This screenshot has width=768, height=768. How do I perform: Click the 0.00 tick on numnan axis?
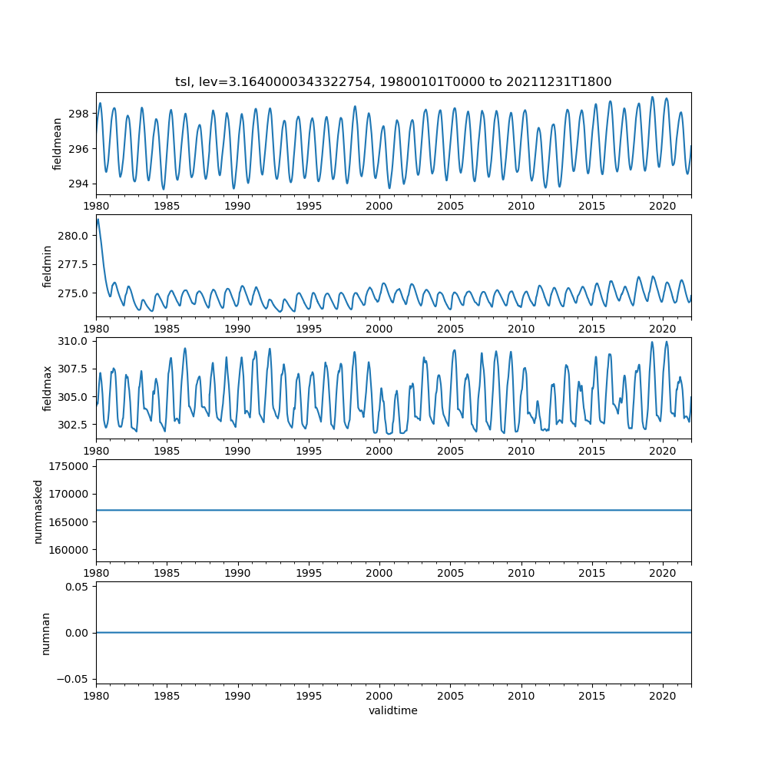[80, 633]
